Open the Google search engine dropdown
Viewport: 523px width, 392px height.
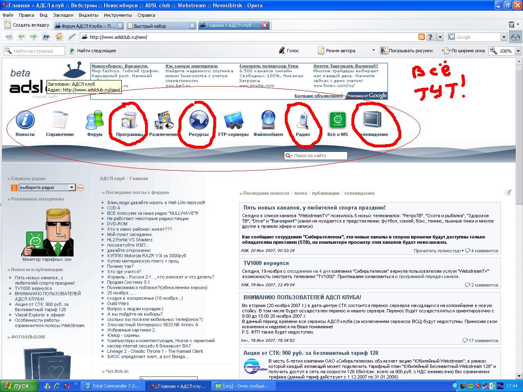coord(504,37)
